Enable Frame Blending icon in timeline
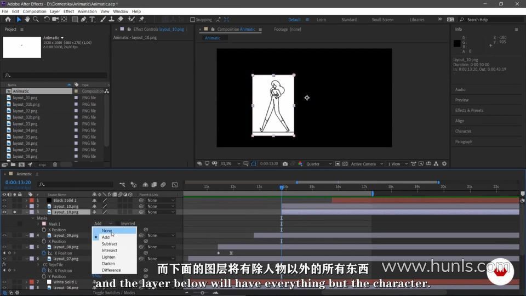526x296 pixels. 154,185
